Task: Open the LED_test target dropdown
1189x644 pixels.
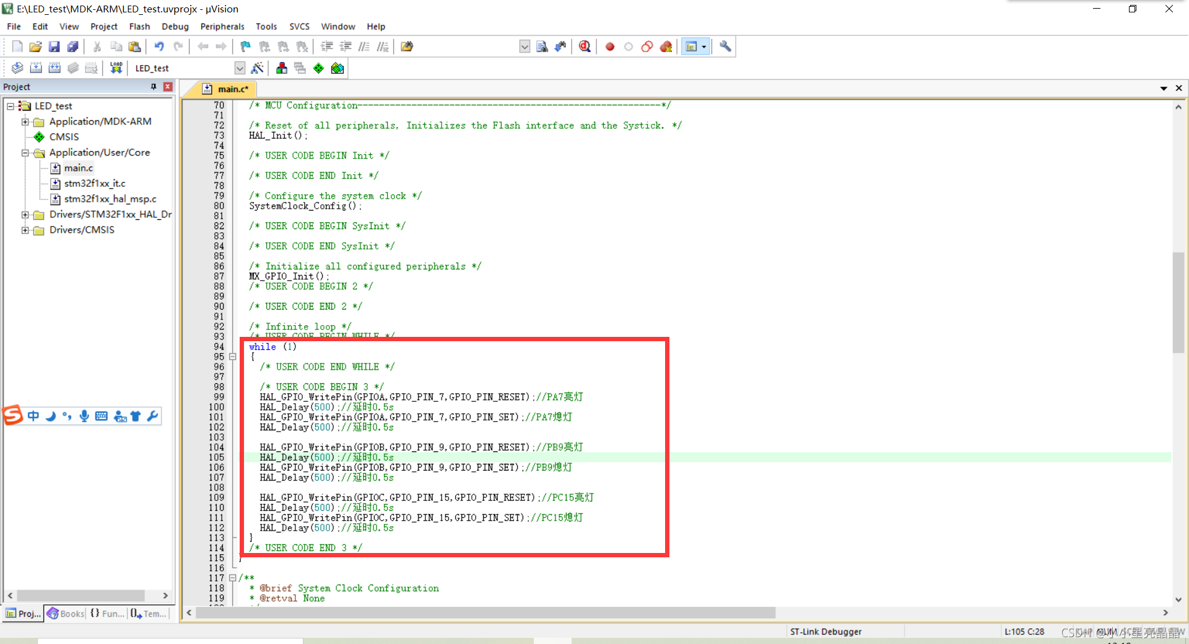Action: 240,68
